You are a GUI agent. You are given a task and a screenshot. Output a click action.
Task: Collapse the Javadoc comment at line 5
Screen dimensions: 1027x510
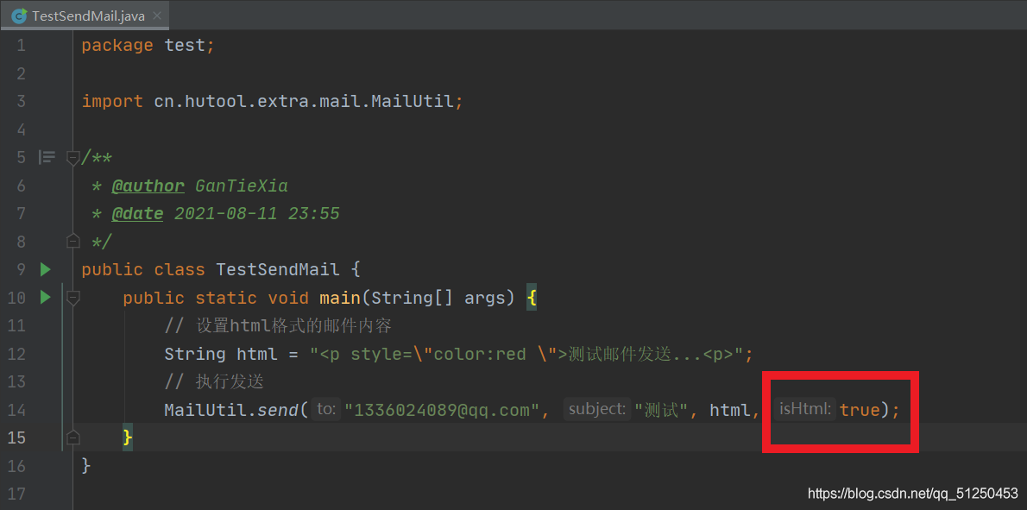point(73,158)
